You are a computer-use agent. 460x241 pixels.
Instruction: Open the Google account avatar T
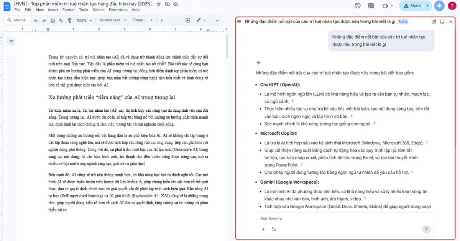(x=453, y=6)
